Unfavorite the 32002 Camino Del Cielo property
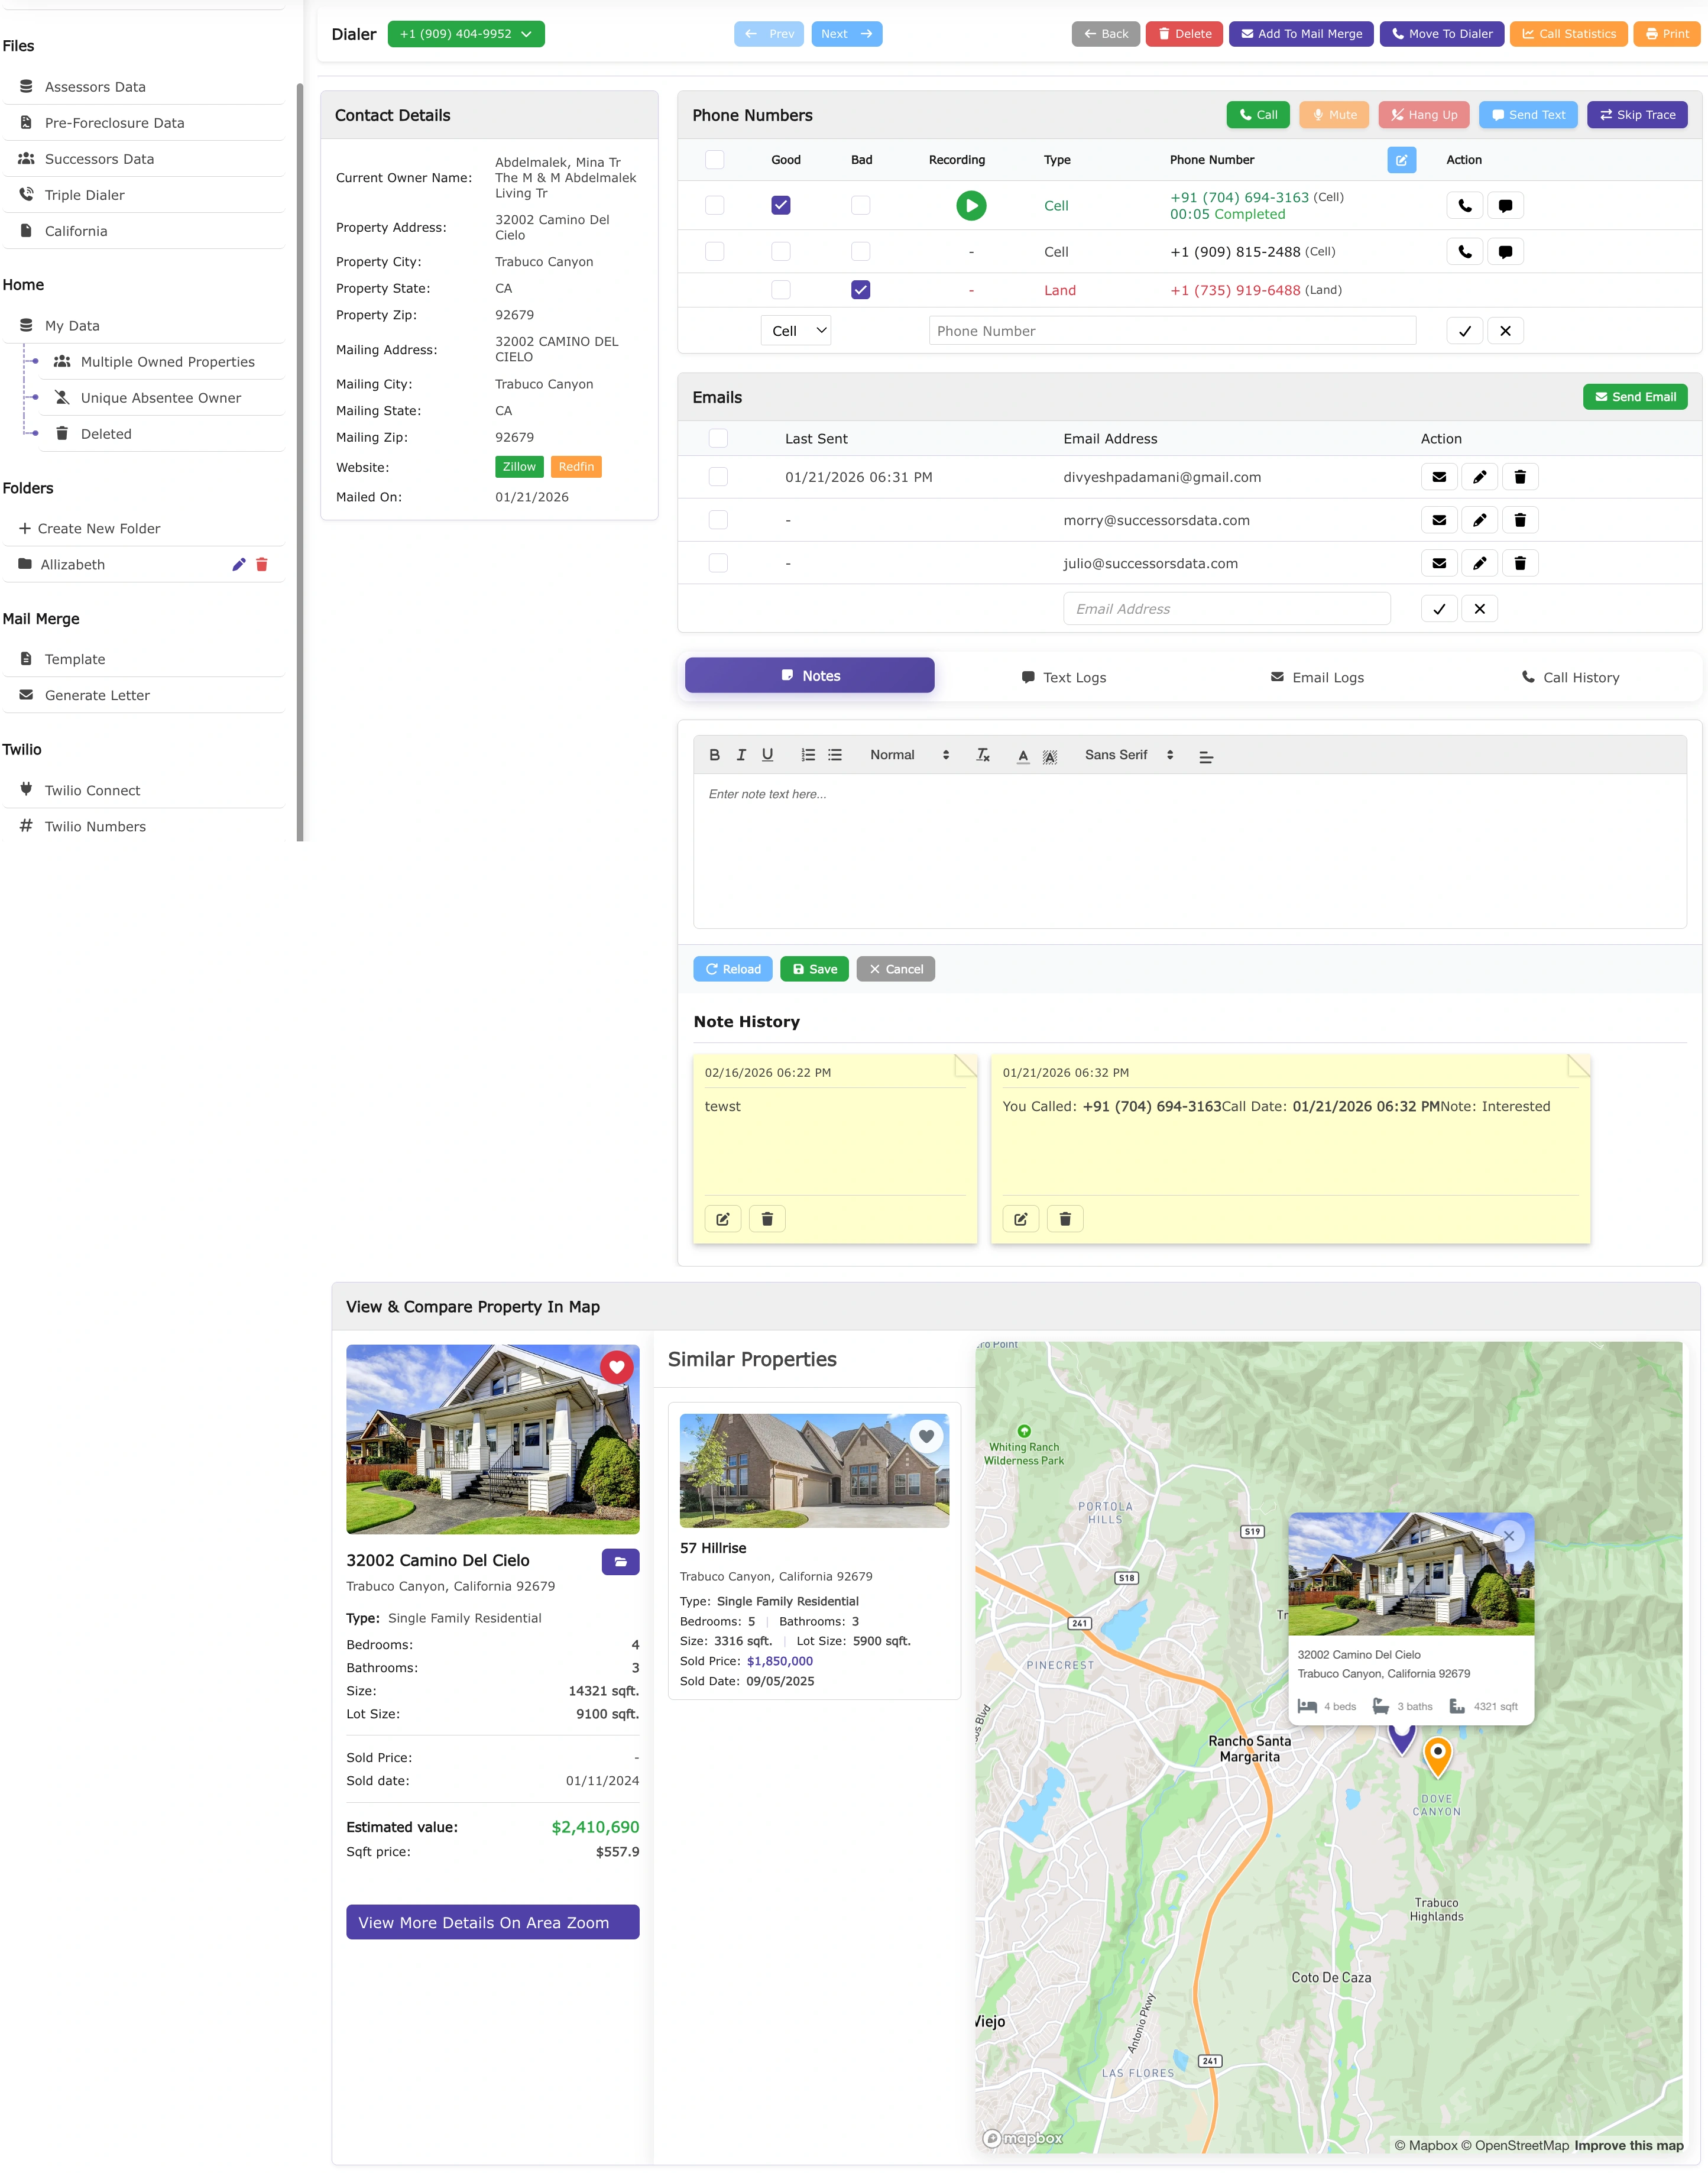Screen dimensions: 1708x2173 (x=616, y=1367)
